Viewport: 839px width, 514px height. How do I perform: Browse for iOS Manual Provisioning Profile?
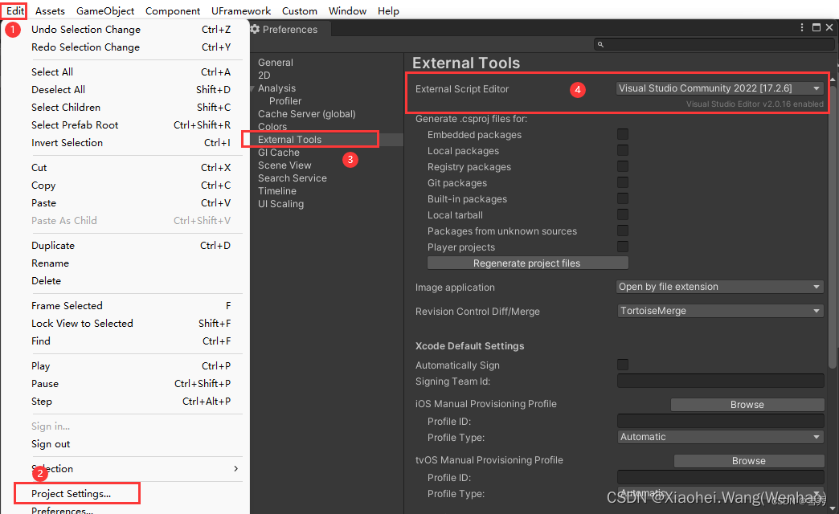click(747, 404)
